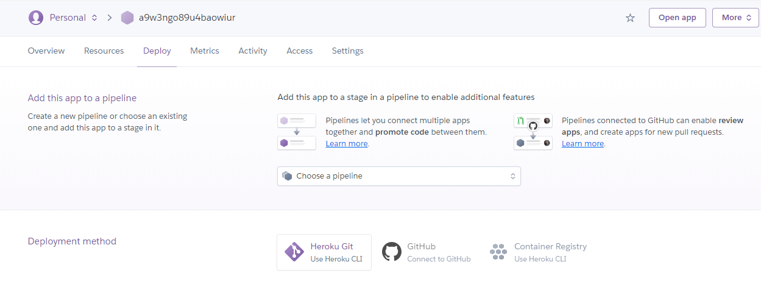761x295 pixels.
Task: Follow Learn more link about promoting code
Action: pyautogui.click(x=347, y=144)
